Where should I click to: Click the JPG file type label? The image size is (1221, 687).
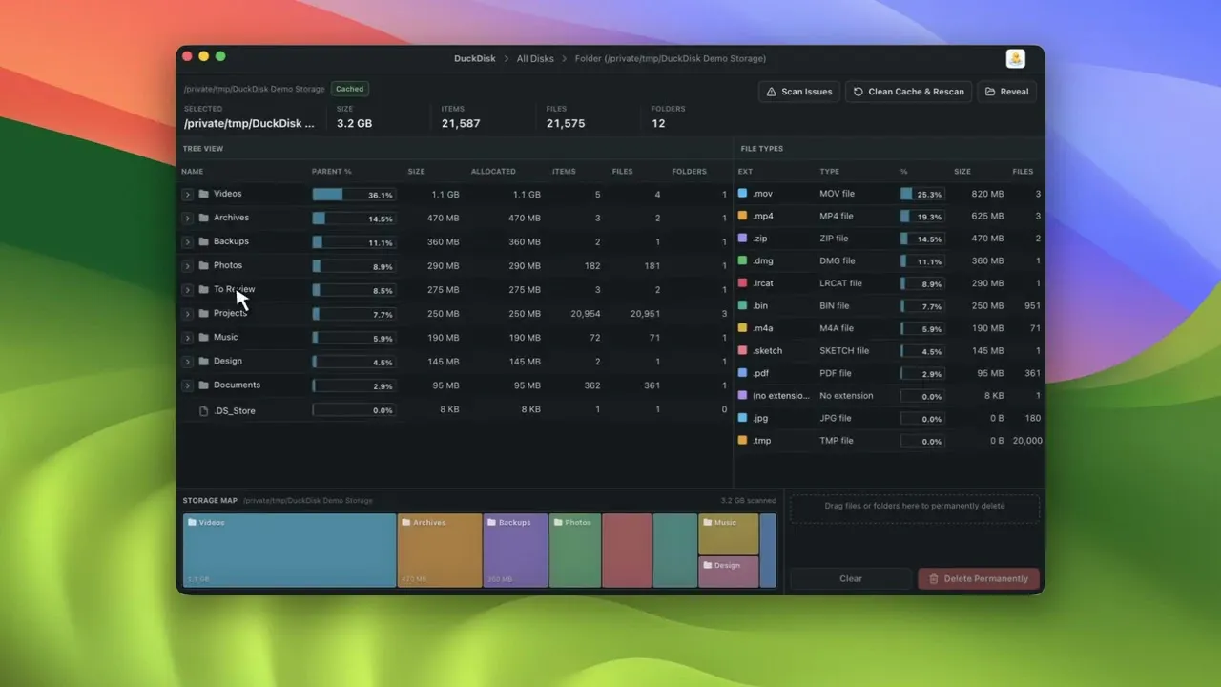837,418
